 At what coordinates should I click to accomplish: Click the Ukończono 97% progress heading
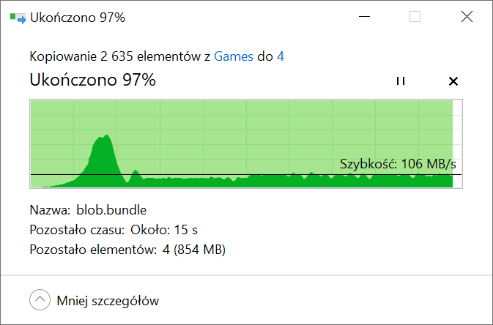(x=93, y=80)
